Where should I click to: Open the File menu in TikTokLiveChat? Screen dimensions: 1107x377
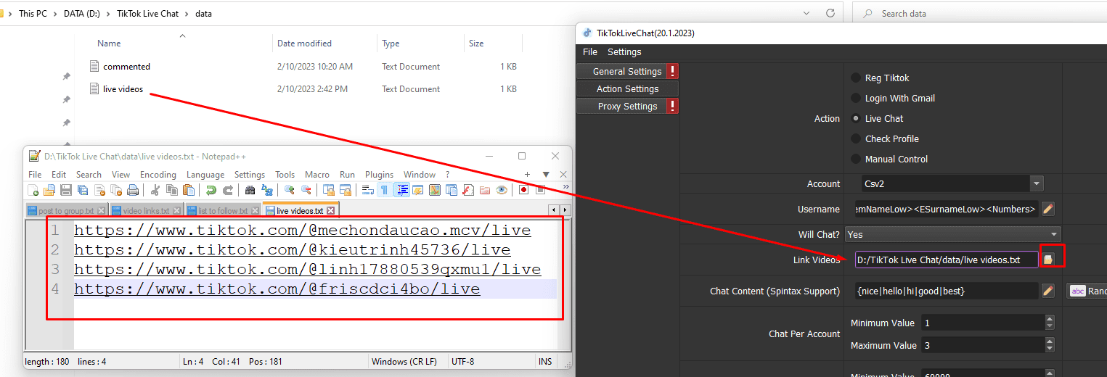(590, 51)
